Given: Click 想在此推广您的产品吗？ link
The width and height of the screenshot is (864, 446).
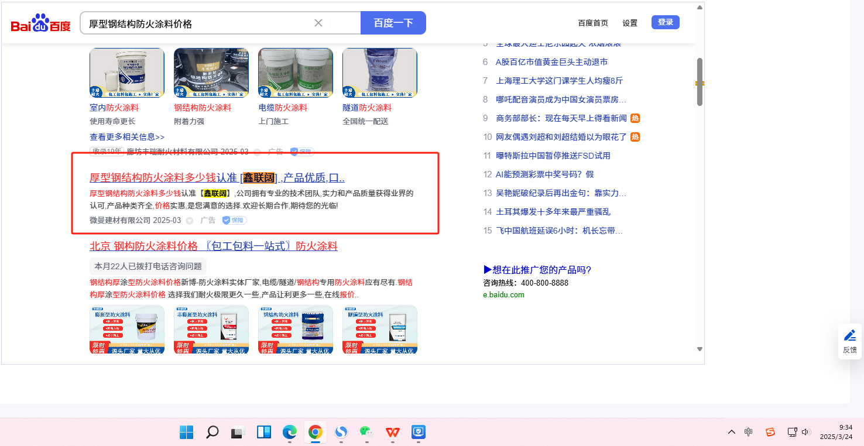Looking at the screenshot, I should [537, 270].
